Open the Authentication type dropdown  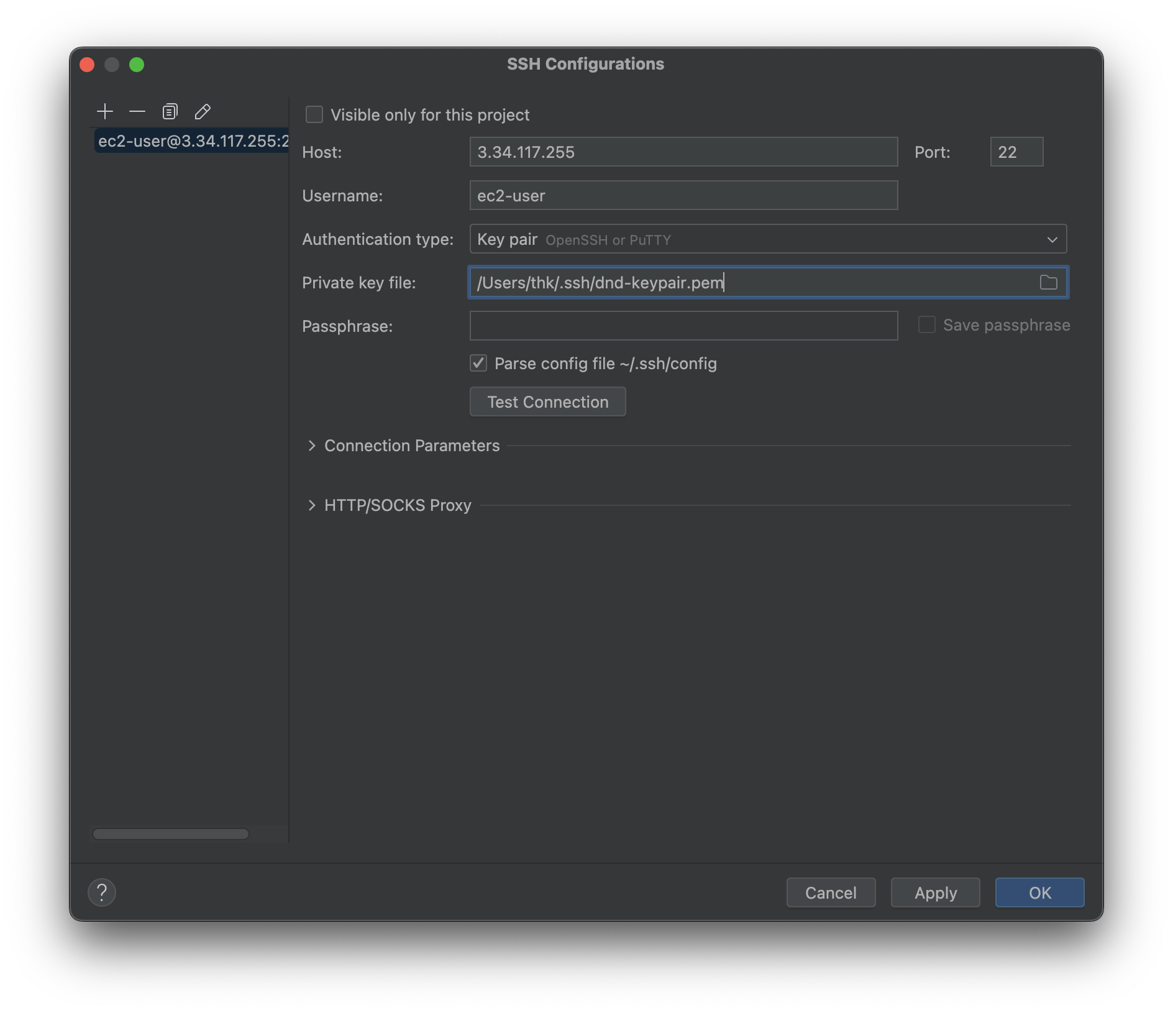click(x=767, y=239)
